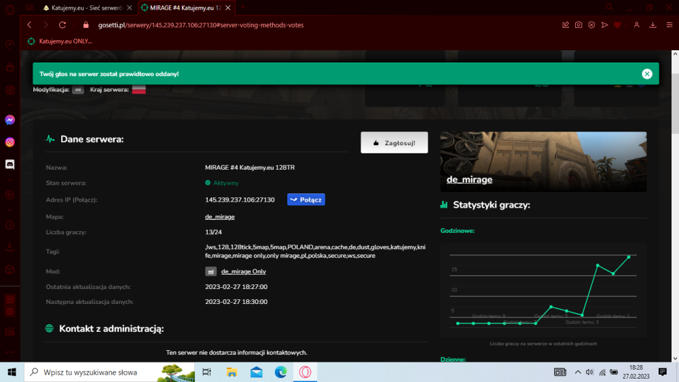Click the server country Poland flag

(x=139, y=90)
